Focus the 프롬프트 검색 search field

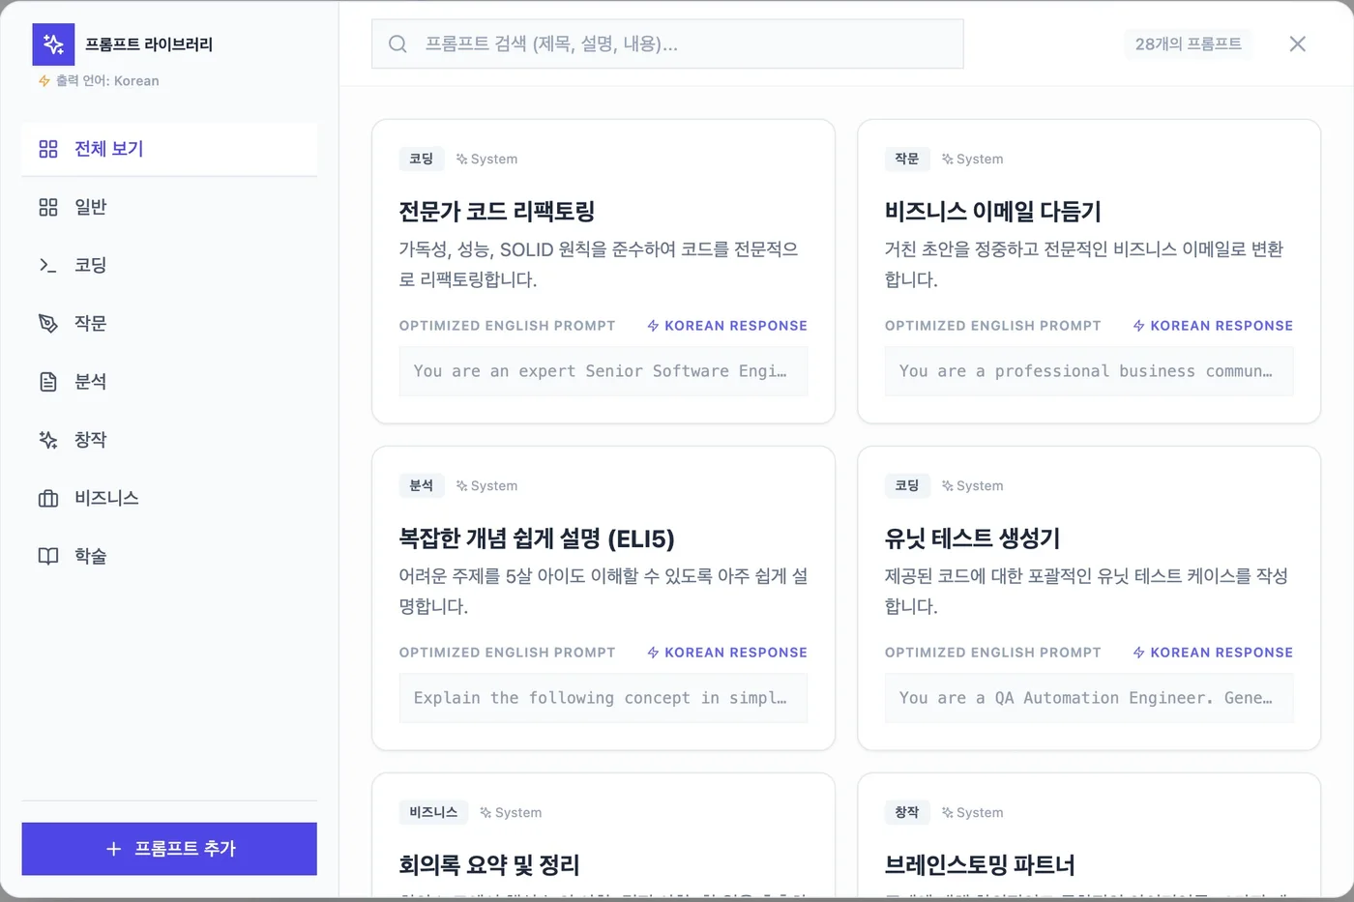667,44
